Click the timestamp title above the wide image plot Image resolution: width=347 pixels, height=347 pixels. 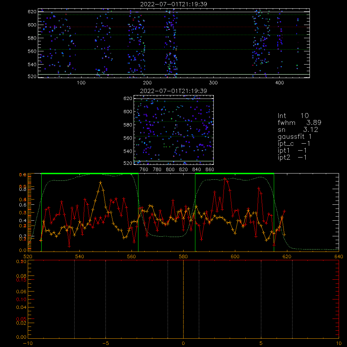[173, 4]
